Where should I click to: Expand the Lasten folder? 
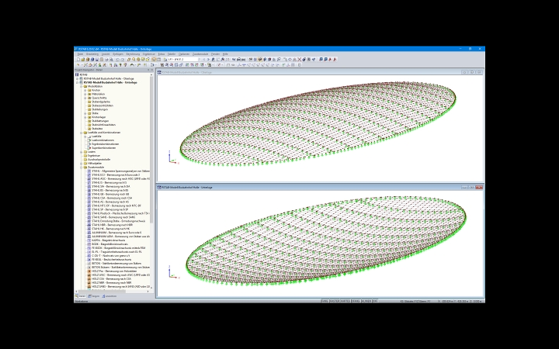click(82, 152)
